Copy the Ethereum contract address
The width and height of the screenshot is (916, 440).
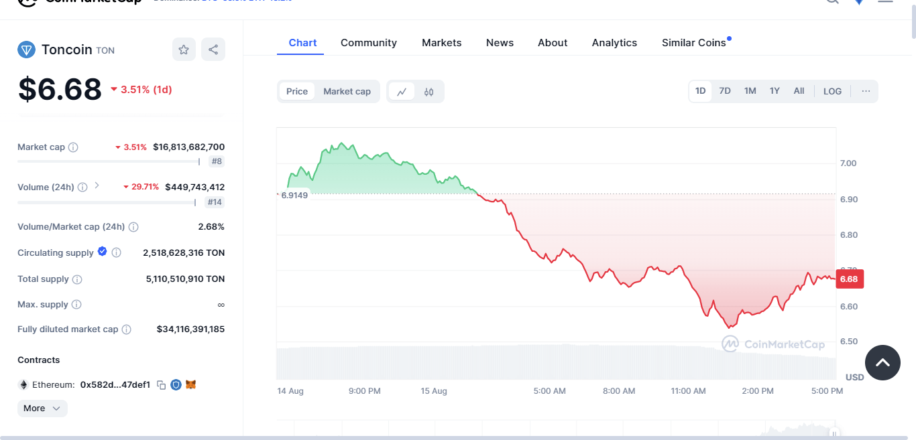(x=161, y=385)
